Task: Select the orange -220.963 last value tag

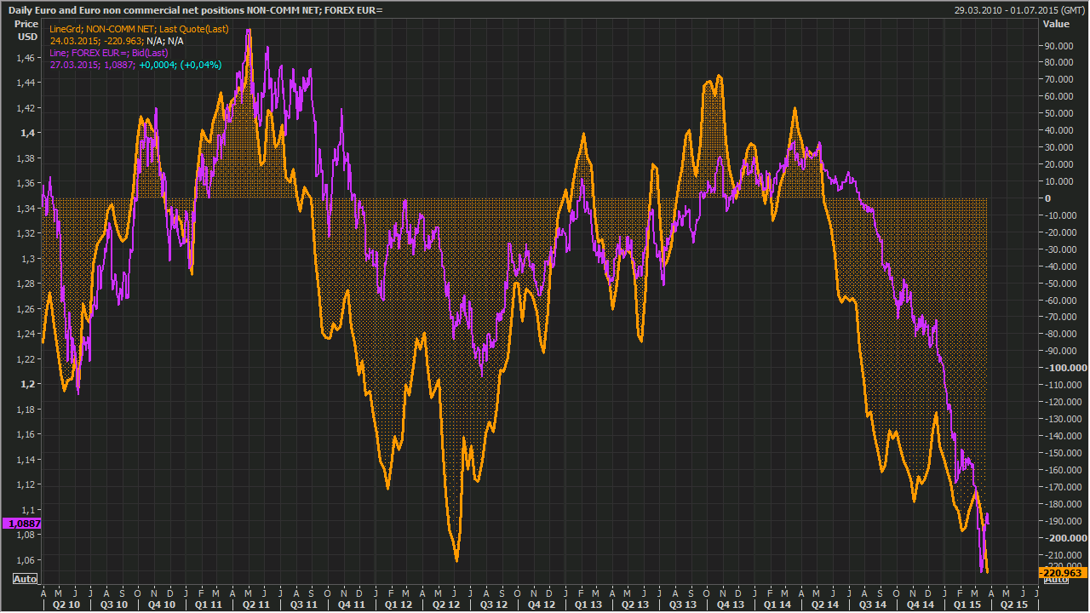Action: click(1062, 573)
